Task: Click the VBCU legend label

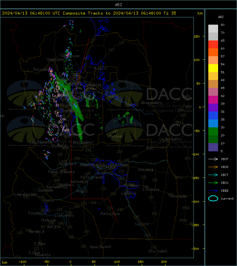Action: [x=224, y=183]
